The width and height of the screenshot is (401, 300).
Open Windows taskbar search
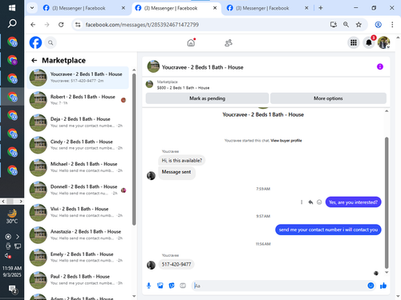click(x=12, y=23)
